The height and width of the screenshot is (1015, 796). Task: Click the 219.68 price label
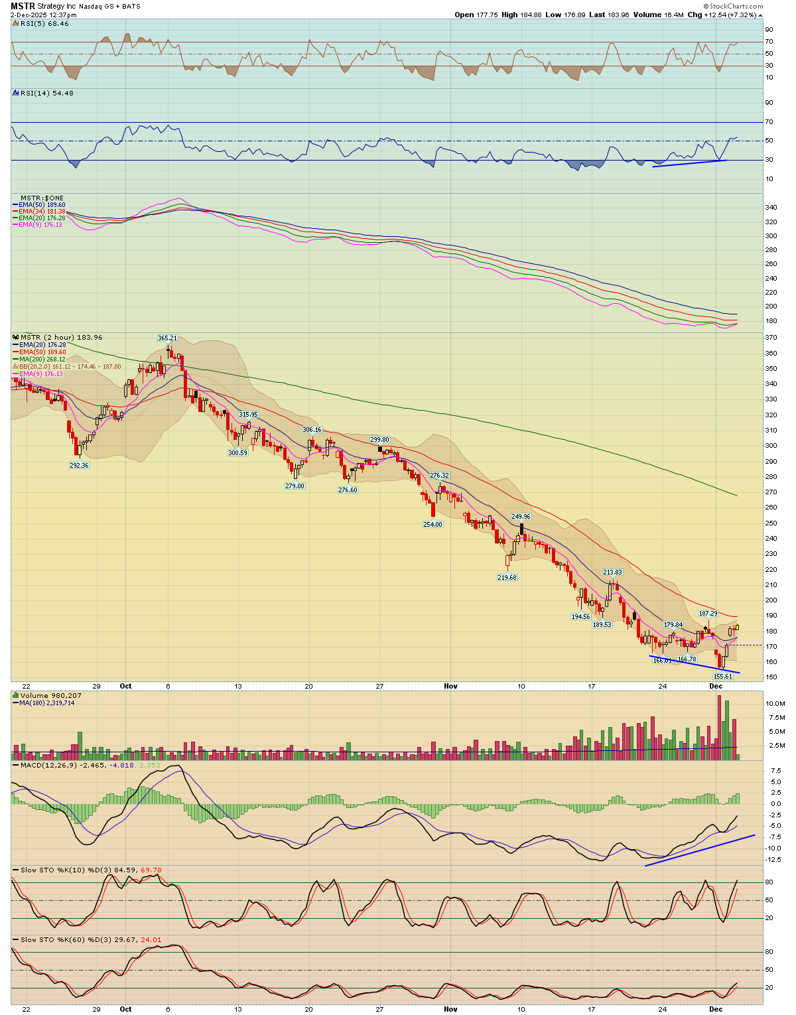[507, 577]
